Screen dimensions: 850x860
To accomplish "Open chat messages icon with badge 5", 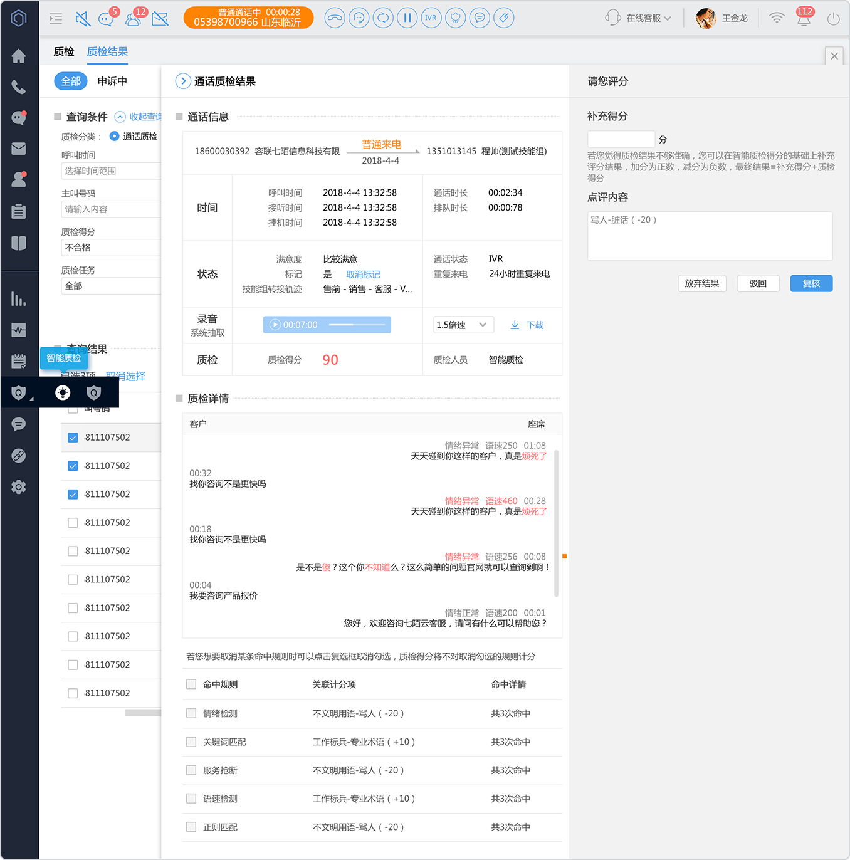I will 107,18.
